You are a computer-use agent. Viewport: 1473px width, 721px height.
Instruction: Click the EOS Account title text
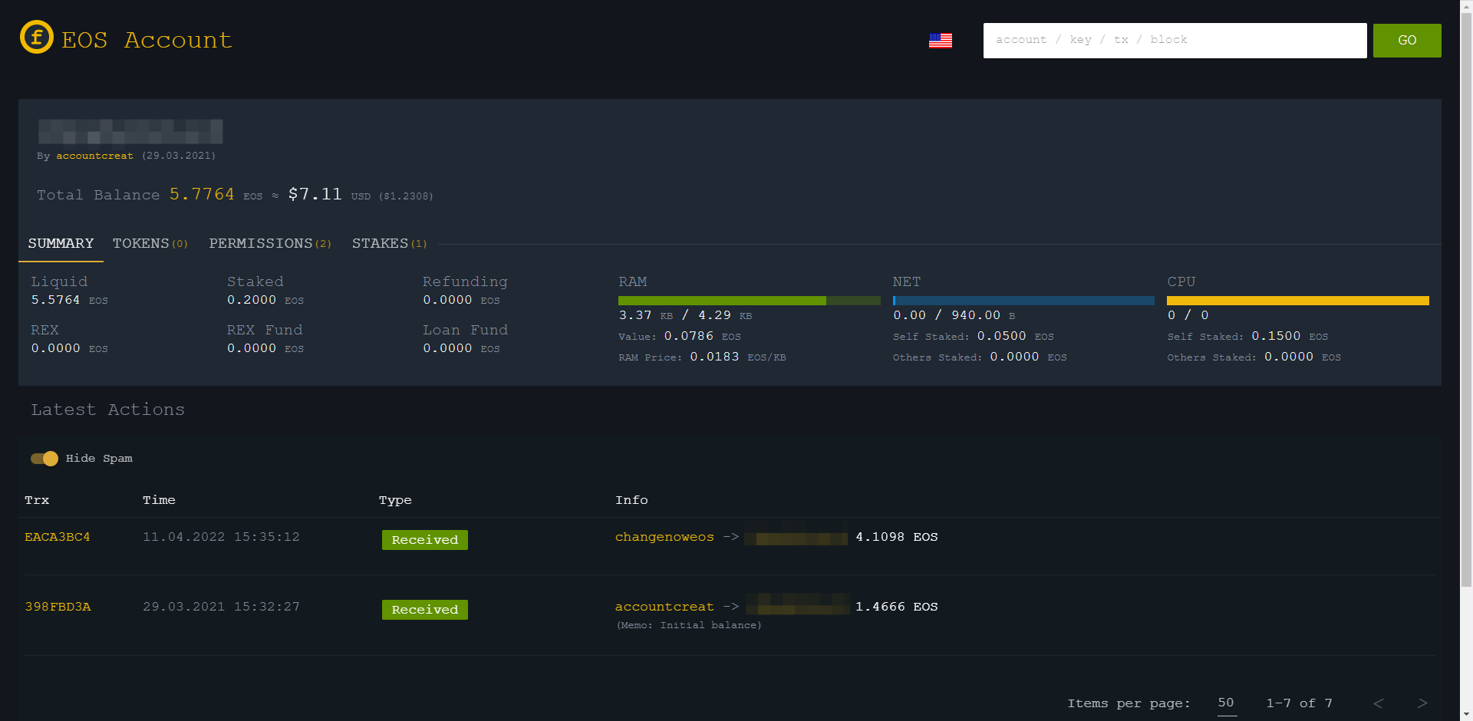tap(147, 40)
